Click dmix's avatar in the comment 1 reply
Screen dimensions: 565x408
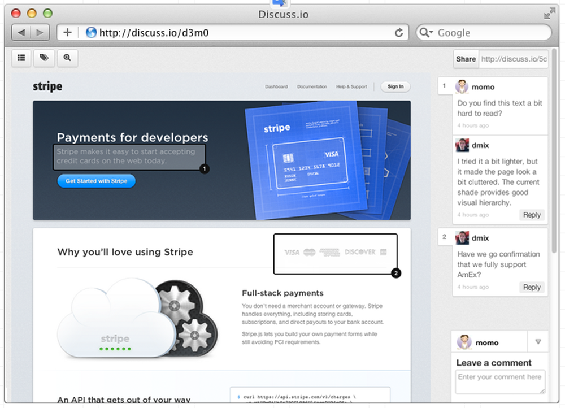pyautogui.click(x=462, y=145)
